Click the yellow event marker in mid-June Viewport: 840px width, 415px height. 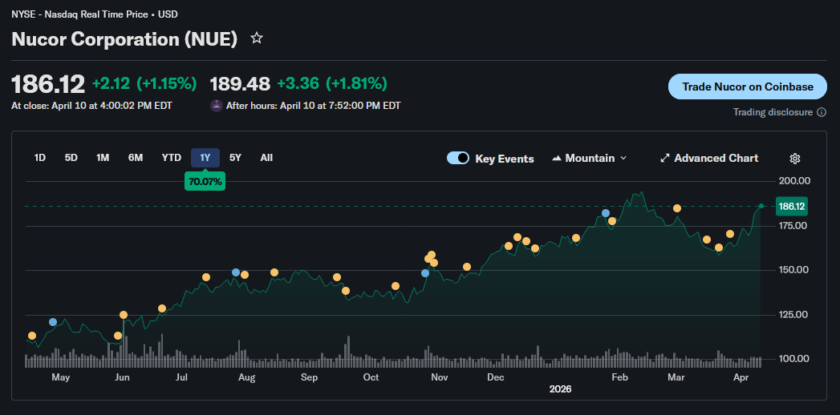(162, 308)
